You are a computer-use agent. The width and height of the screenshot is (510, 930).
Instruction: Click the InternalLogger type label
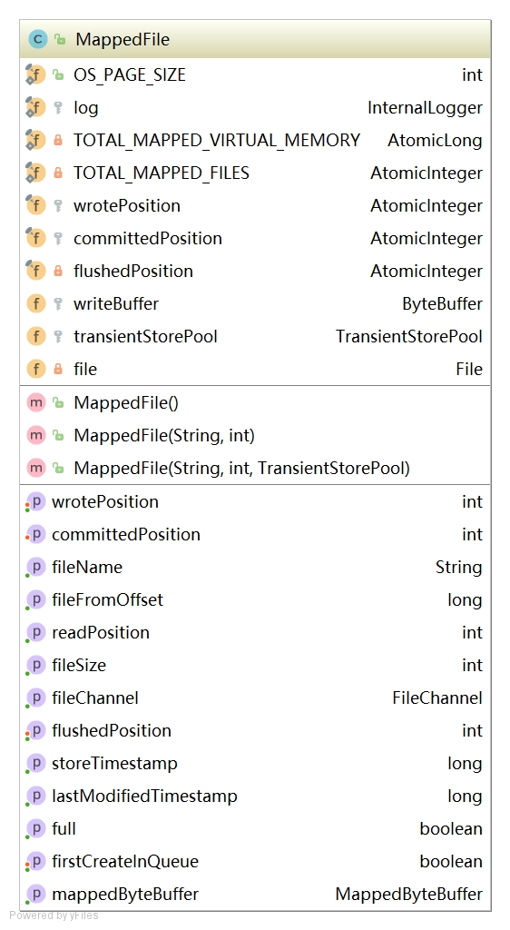tap(425, 108)
